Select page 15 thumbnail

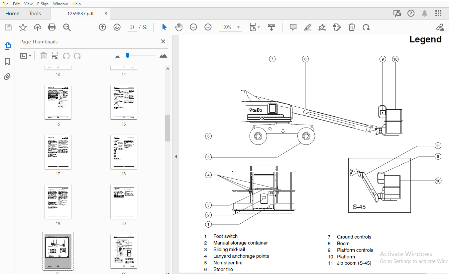(x=58, y=102)
